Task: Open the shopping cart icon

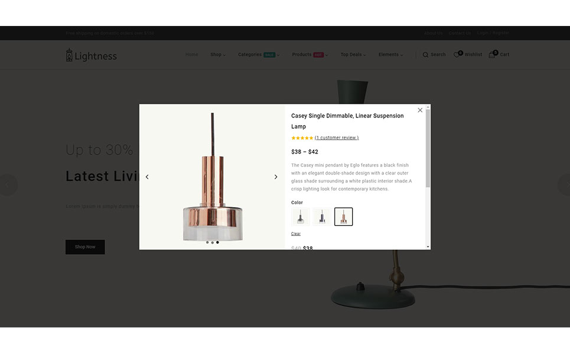Action: [492, 54]
